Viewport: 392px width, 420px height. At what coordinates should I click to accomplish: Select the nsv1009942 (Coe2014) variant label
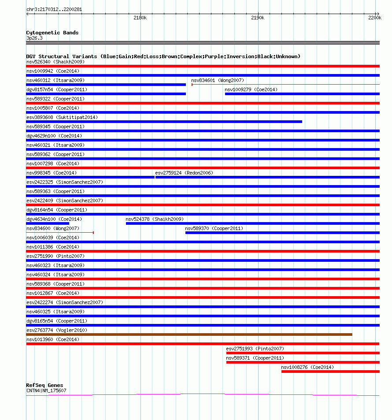(53, 71)
